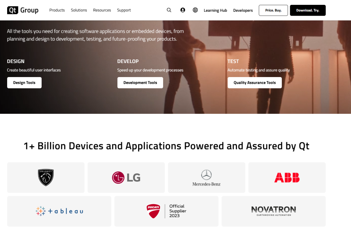Open the Solutions menu

[x=79, y=10]
